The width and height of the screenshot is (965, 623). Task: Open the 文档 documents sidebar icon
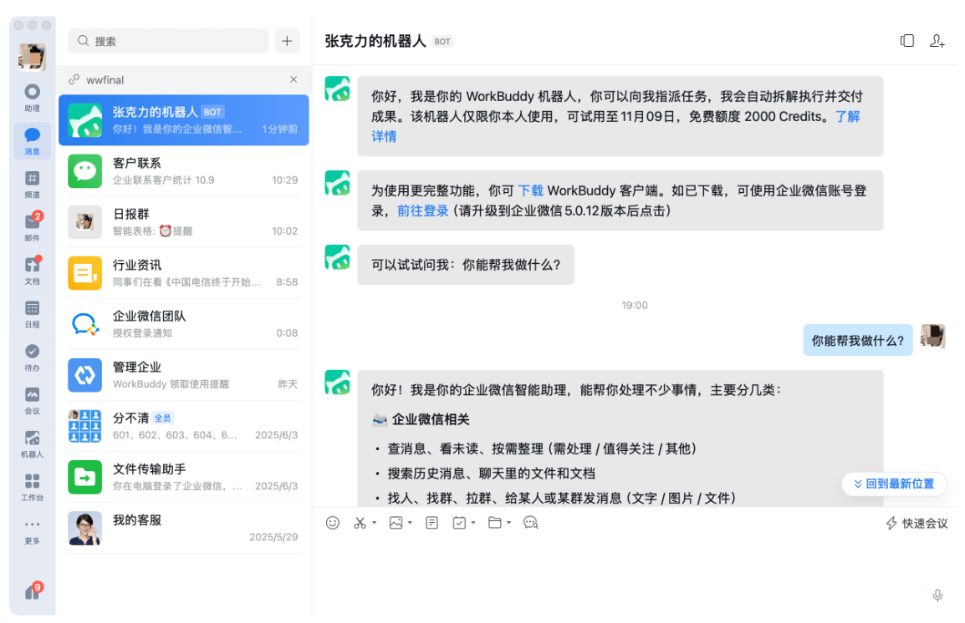click(x=32, y=271)
